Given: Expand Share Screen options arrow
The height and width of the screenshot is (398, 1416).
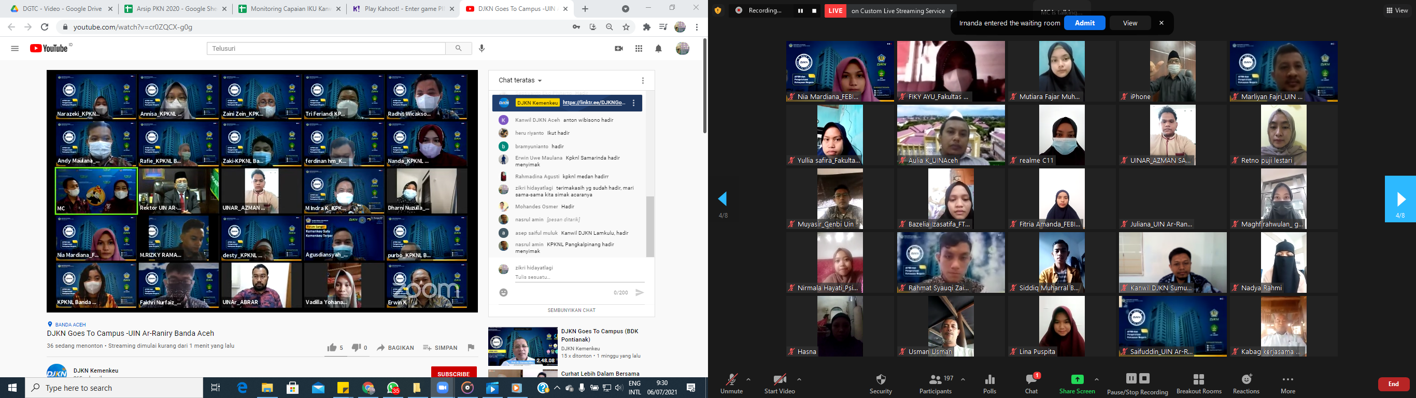Looking at the screenshot, I should pos(1097,379).
